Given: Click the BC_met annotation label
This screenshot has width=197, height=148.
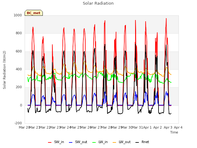Looking at the screenshot, I should [34, 13].
